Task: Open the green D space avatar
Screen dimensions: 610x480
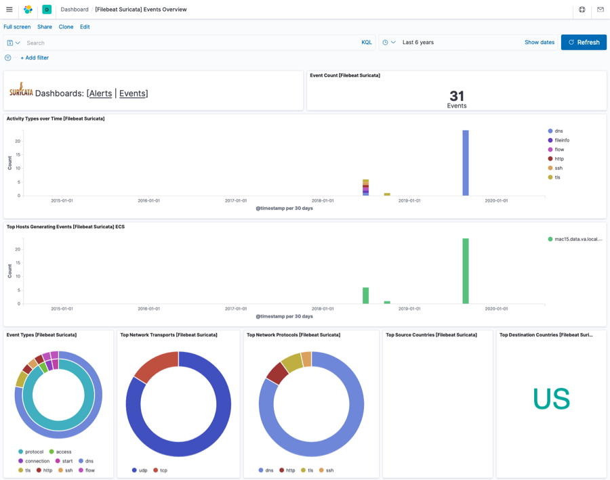Action: 47,9
